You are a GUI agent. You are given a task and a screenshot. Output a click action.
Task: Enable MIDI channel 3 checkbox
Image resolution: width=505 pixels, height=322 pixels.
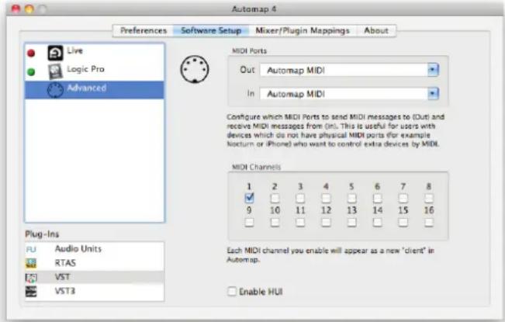click(300, 198)
